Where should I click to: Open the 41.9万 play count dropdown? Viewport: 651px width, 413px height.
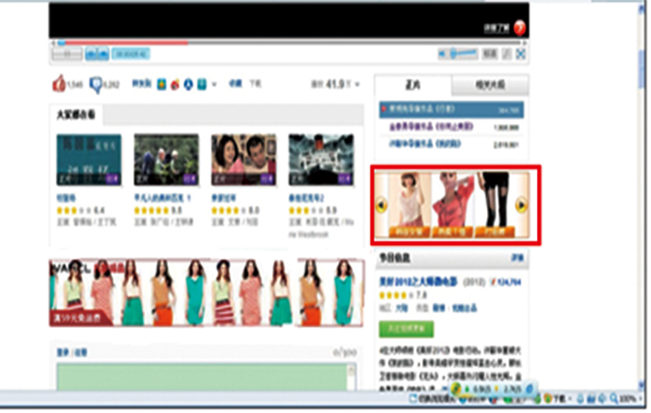[x=336, y=84]
